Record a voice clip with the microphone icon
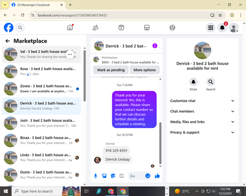Image resolution: width=246 pixels, height=196 pixels. [95, 176]
